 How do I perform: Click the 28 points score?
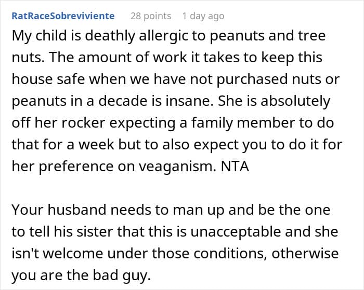pos(151,16)
